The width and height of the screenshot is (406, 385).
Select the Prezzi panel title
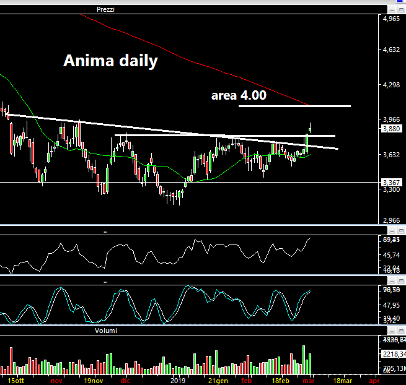(105, 9)
